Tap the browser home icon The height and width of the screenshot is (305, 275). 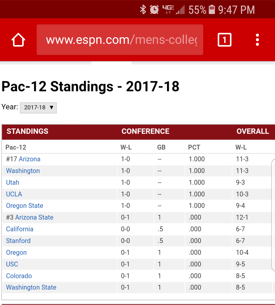click(18, 40)
